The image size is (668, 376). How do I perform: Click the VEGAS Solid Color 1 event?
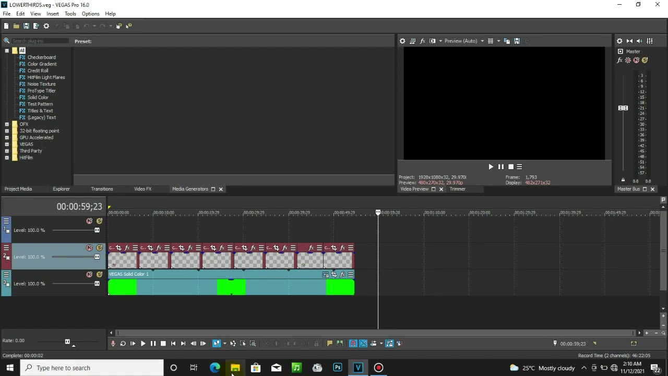(231, 283)
